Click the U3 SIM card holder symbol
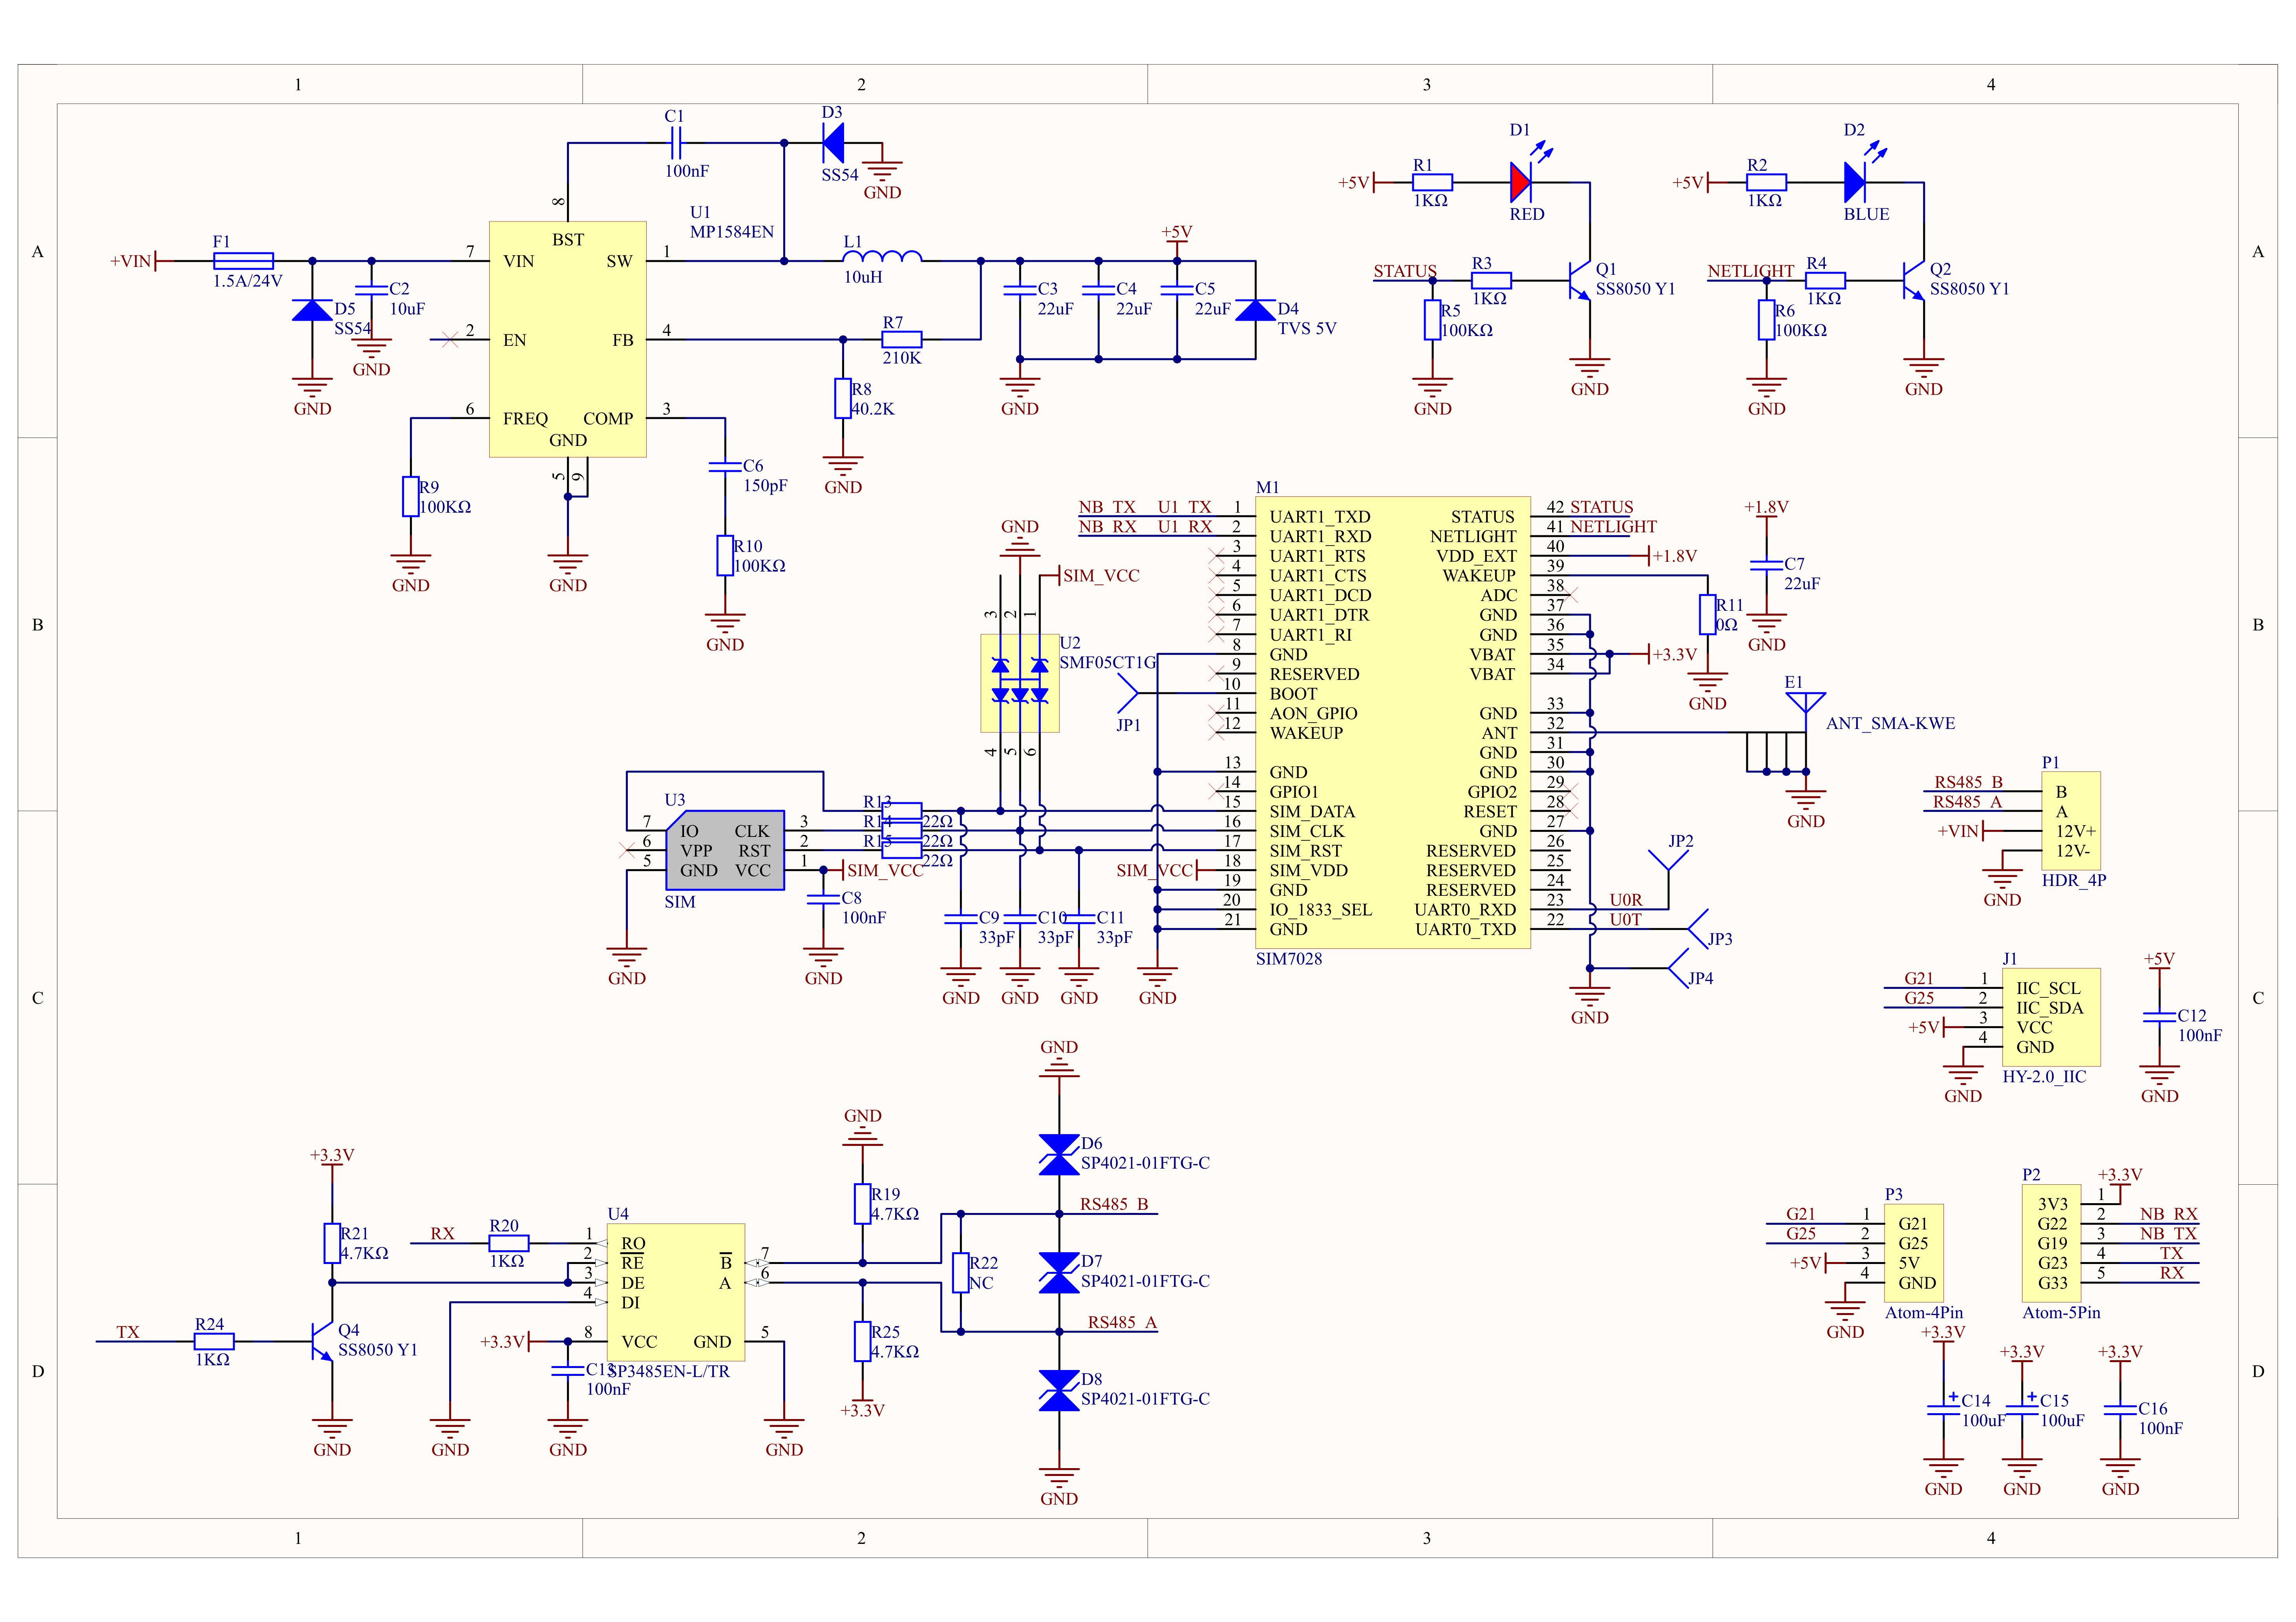 [x=725, y=850]
